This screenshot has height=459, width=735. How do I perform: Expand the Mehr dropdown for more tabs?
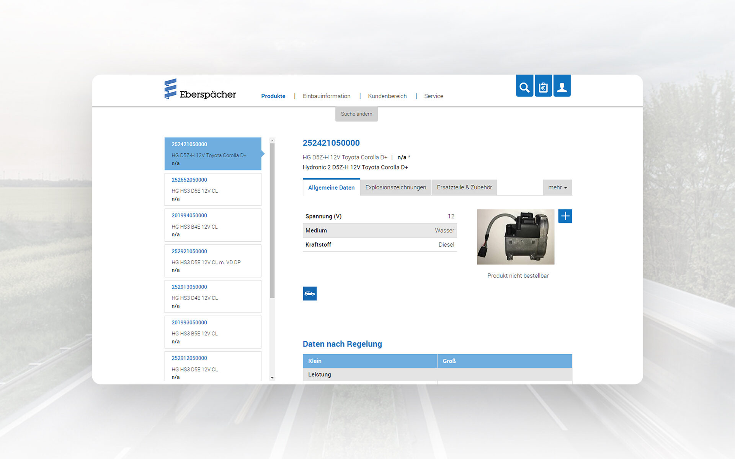click(x=556, y=187)
